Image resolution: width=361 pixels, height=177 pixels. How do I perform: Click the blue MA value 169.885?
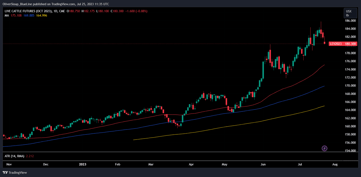point(29,15)
